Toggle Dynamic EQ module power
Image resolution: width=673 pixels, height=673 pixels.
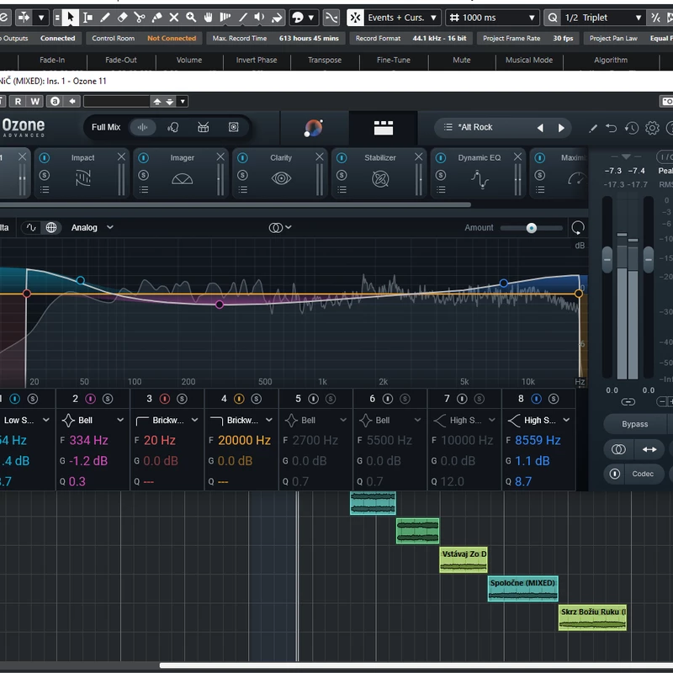point(441,158)
